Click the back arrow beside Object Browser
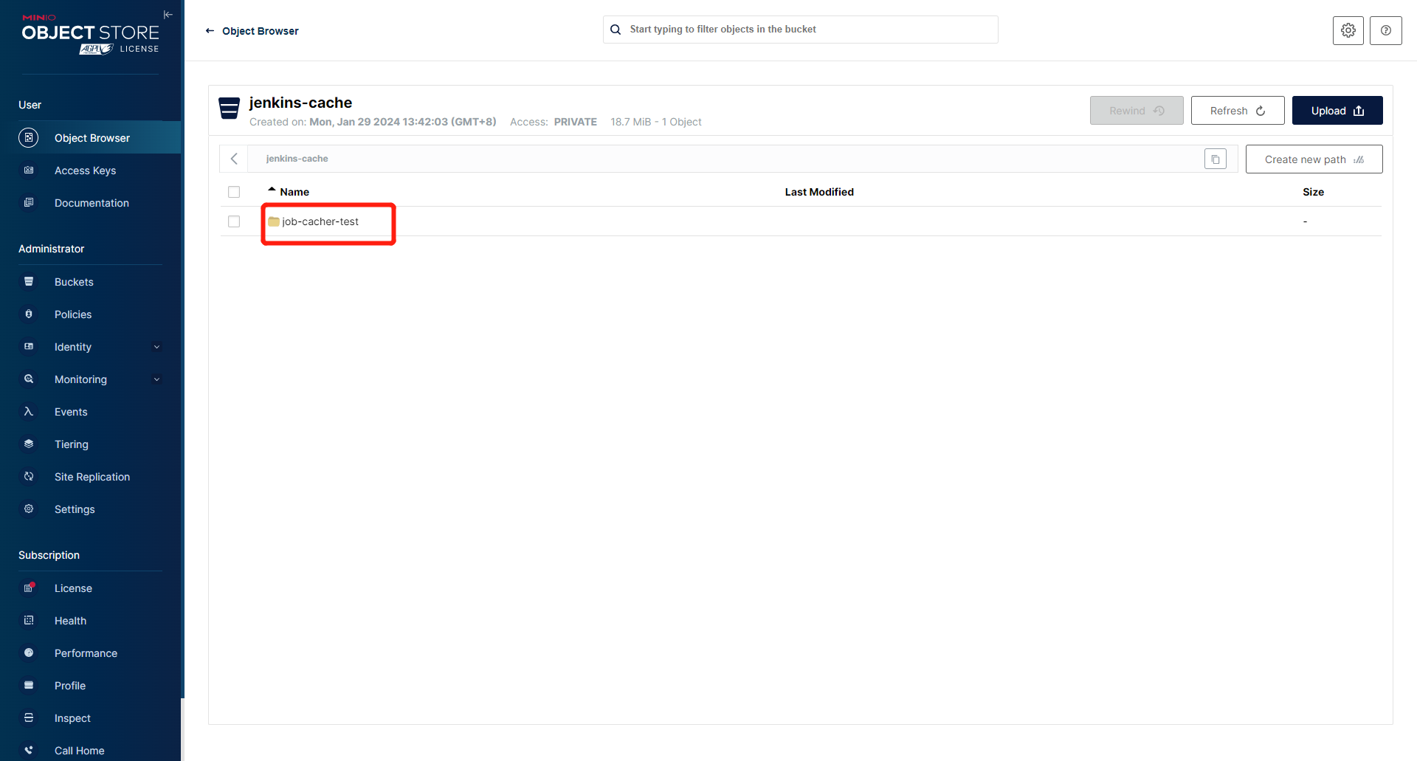 pos(210,31)
